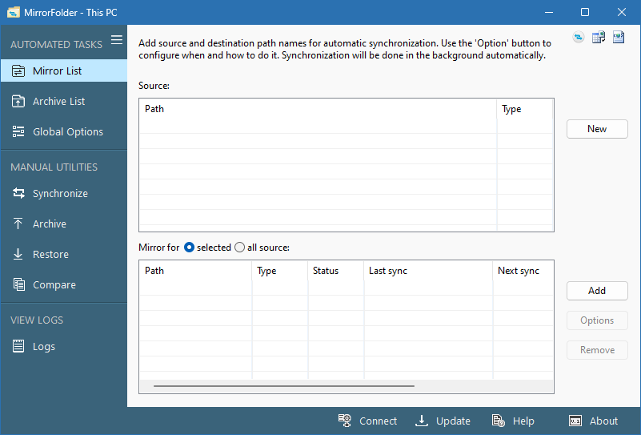Click the Remove button
Screen dimensions: 641x435
(x=597, y=350)
